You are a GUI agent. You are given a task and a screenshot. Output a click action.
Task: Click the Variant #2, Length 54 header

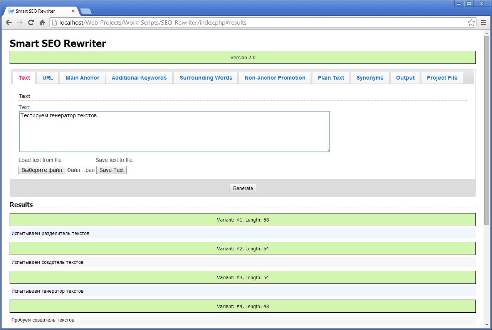coord(243,248)
